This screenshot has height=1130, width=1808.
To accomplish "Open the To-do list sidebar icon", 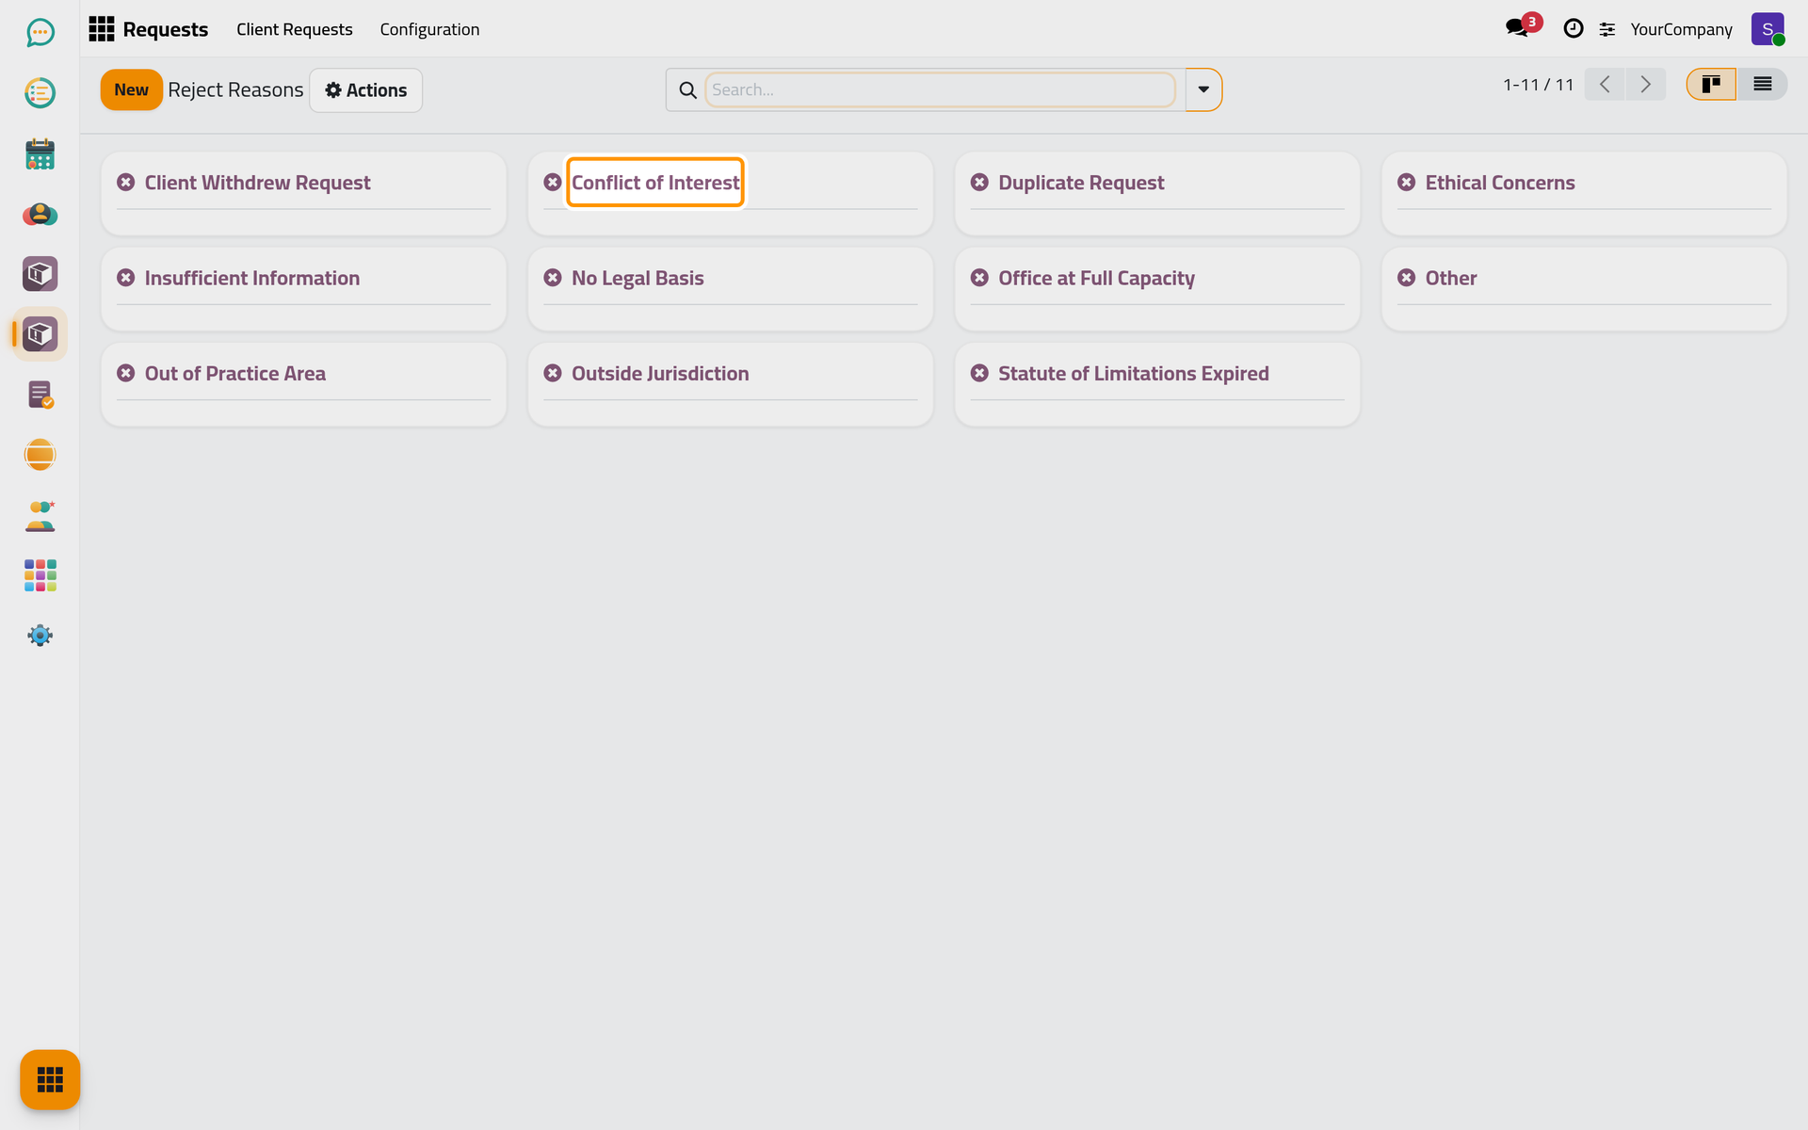I will 40,93.
